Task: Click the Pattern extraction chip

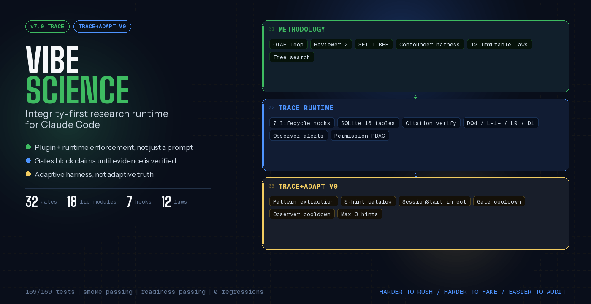Action: coord(304,201)
